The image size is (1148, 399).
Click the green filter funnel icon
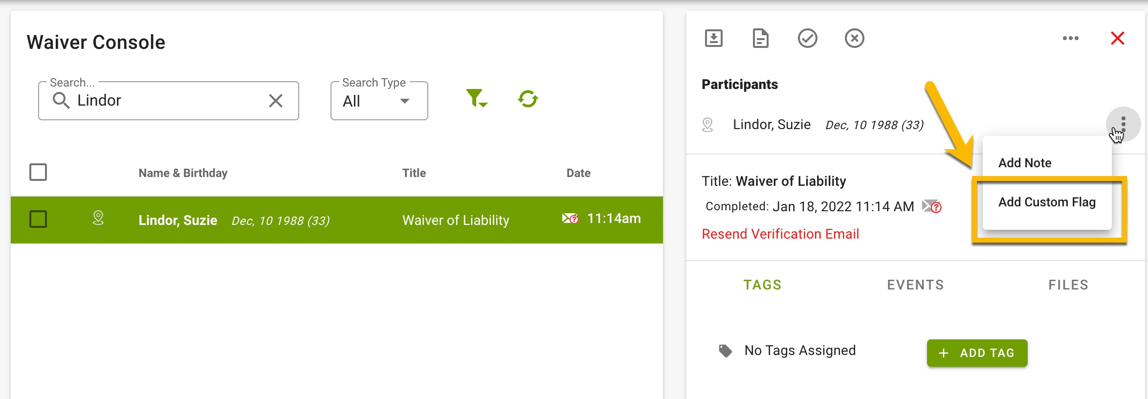coord(477,98)
